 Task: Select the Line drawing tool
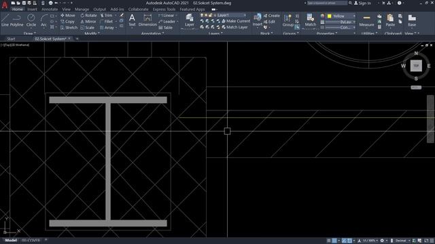point(5,20)
